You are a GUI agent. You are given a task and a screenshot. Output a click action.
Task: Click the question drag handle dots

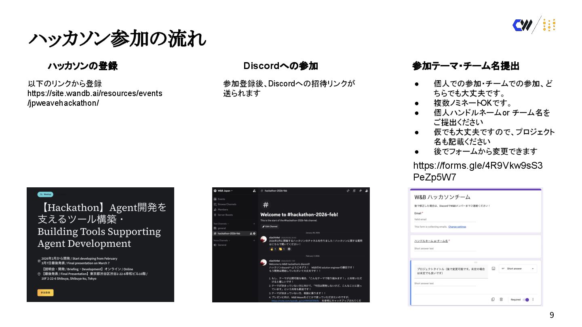coord(476,262)
